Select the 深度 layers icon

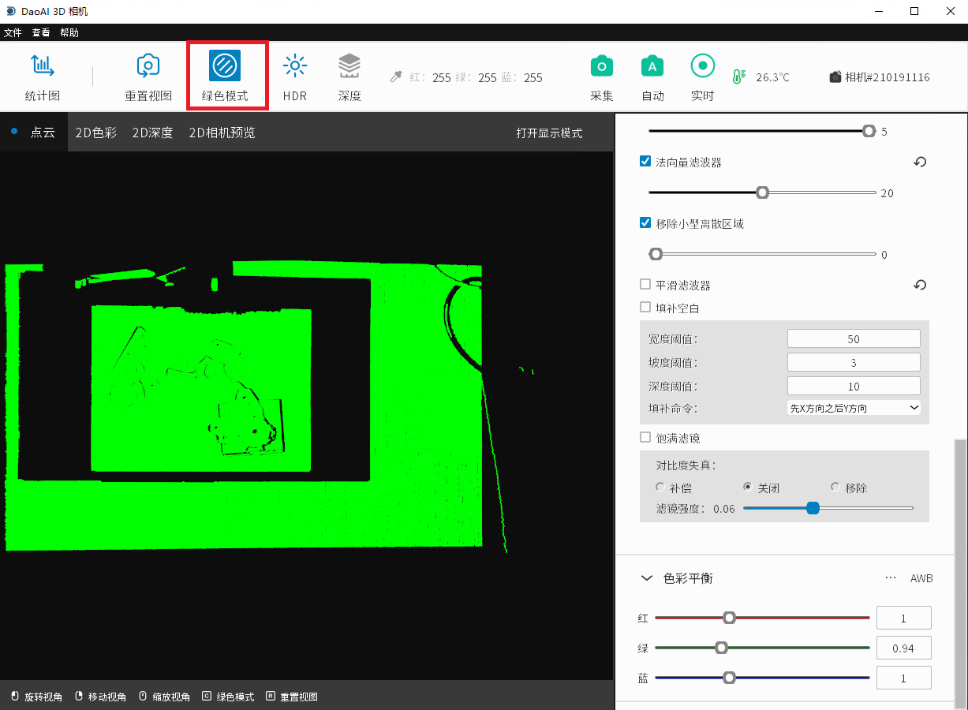pyautogui.click(x=349, y=67)
